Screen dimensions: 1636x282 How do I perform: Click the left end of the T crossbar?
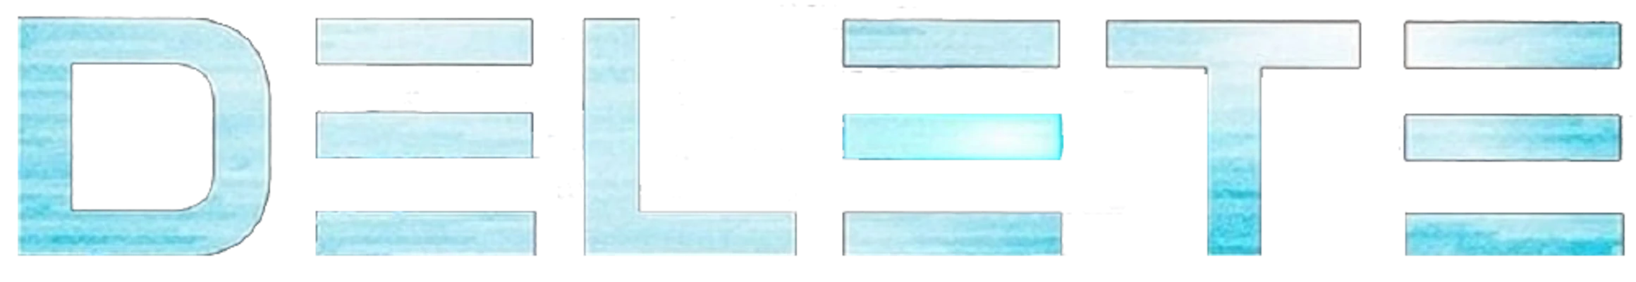tap(1128, 44)
